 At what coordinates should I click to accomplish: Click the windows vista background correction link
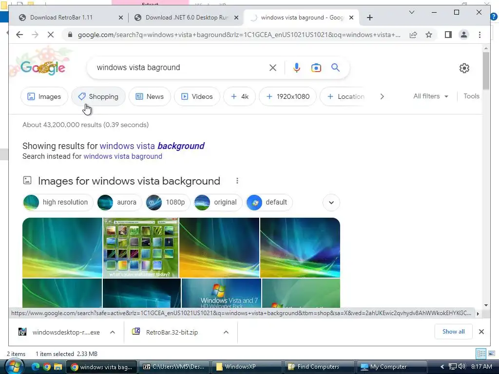point(152,146)
